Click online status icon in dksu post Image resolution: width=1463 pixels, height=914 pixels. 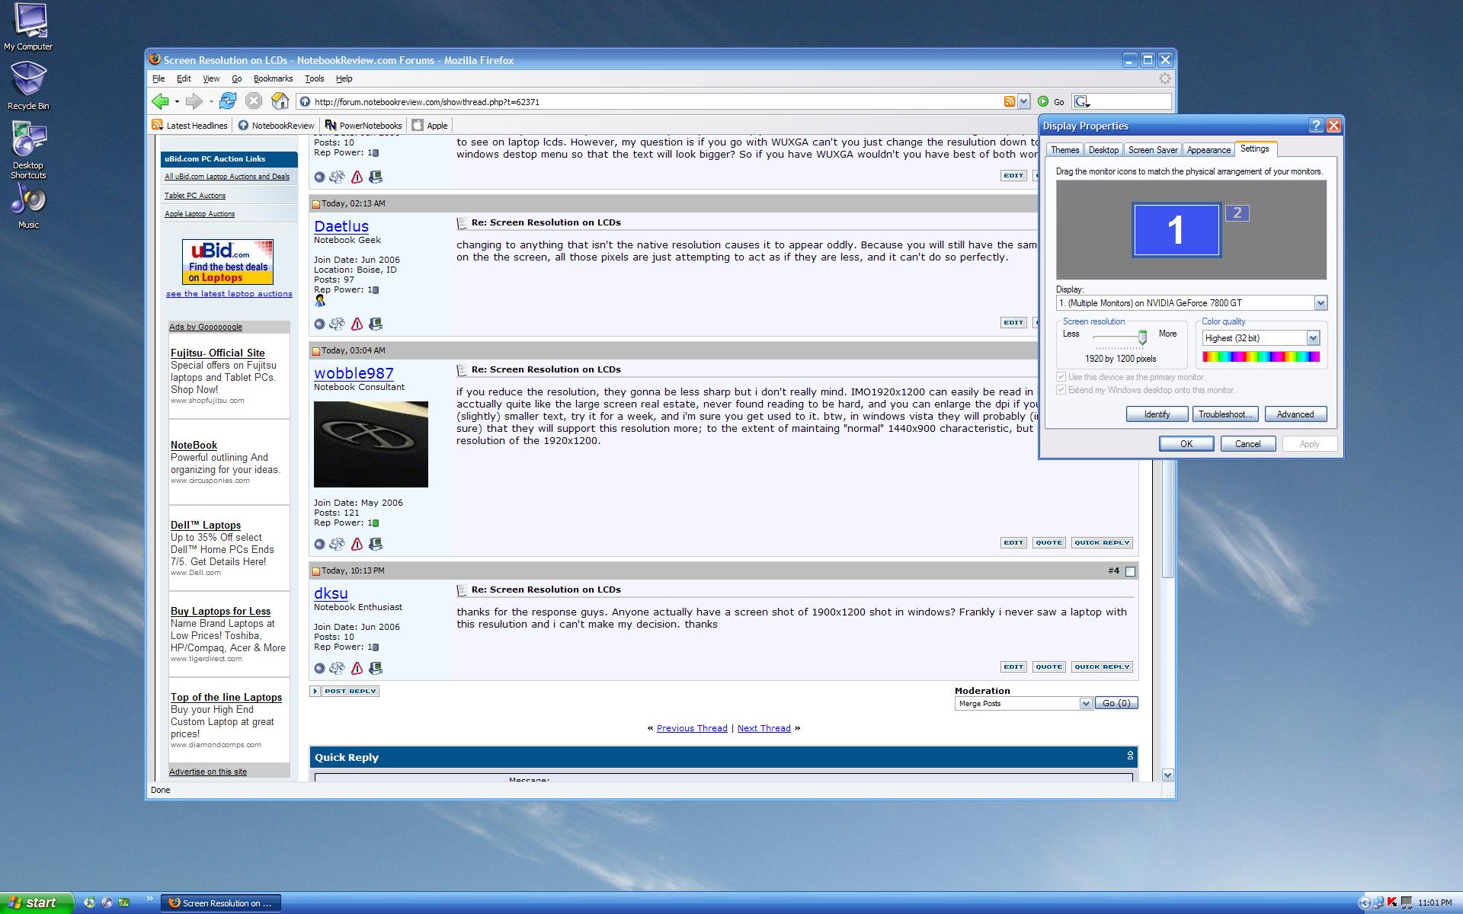319,669
